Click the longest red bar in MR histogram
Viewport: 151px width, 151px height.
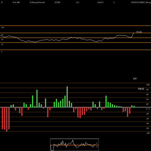(x=7, y=119)
